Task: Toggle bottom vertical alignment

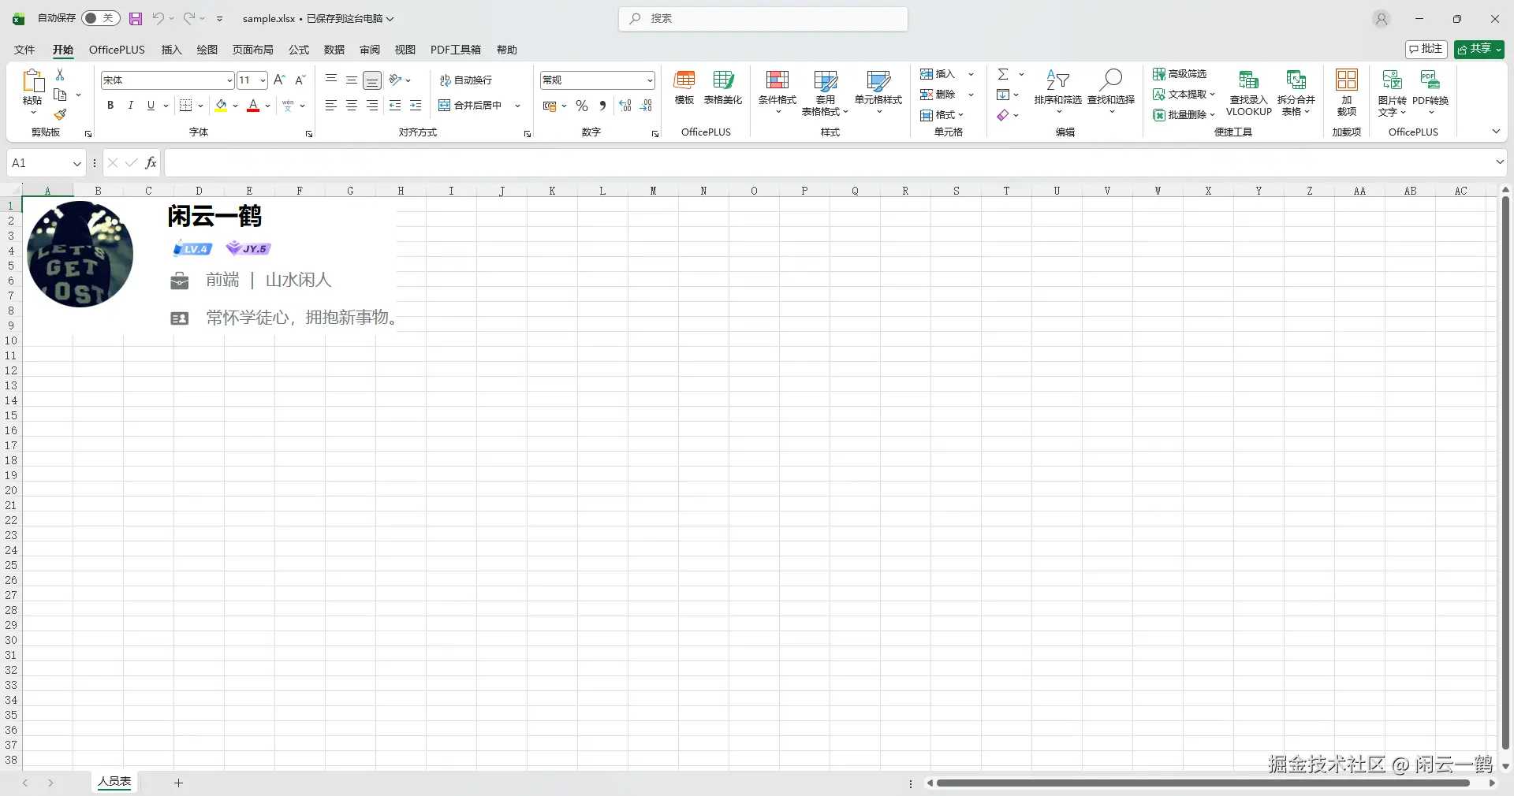Action: coord(372,80)
